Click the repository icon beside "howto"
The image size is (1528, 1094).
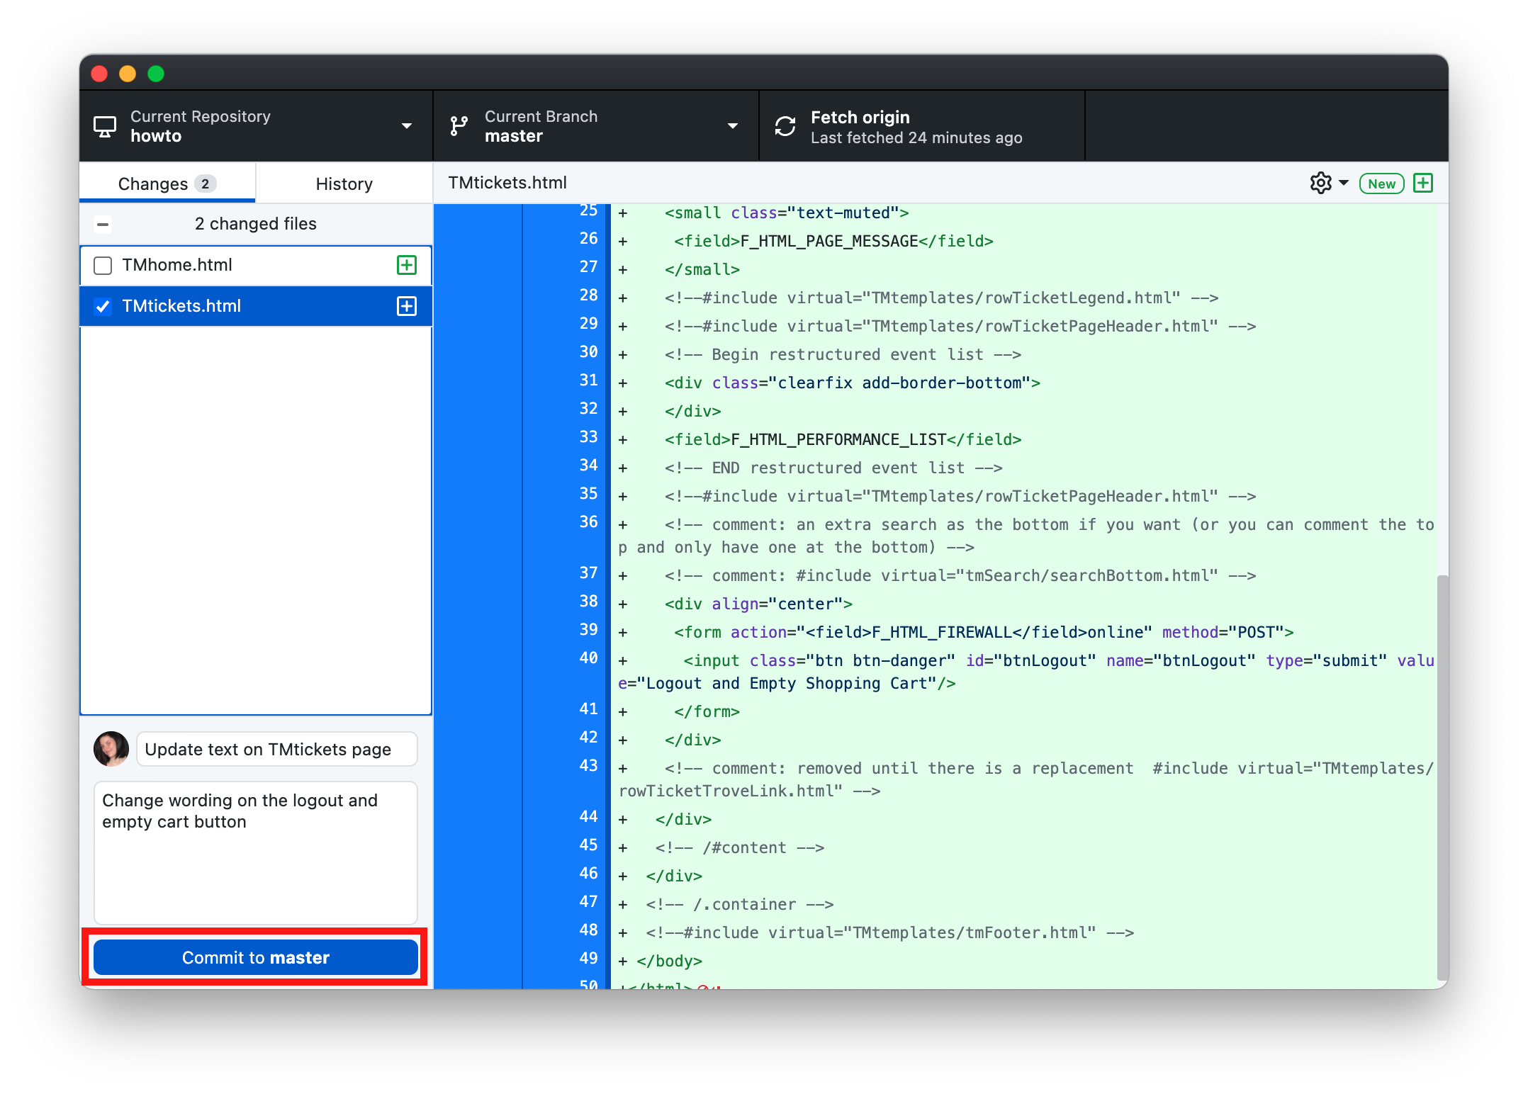105,126
